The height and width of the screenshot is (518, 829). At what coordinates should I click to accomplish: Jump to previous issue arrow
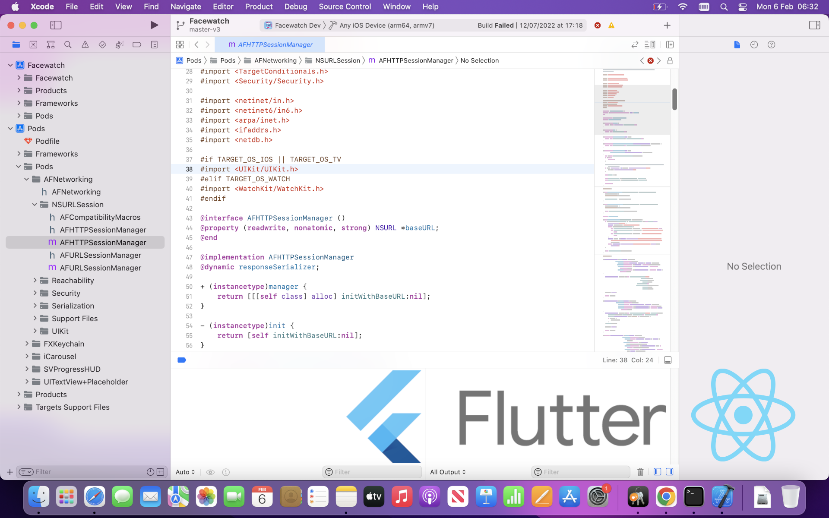[x=642, y=60]
